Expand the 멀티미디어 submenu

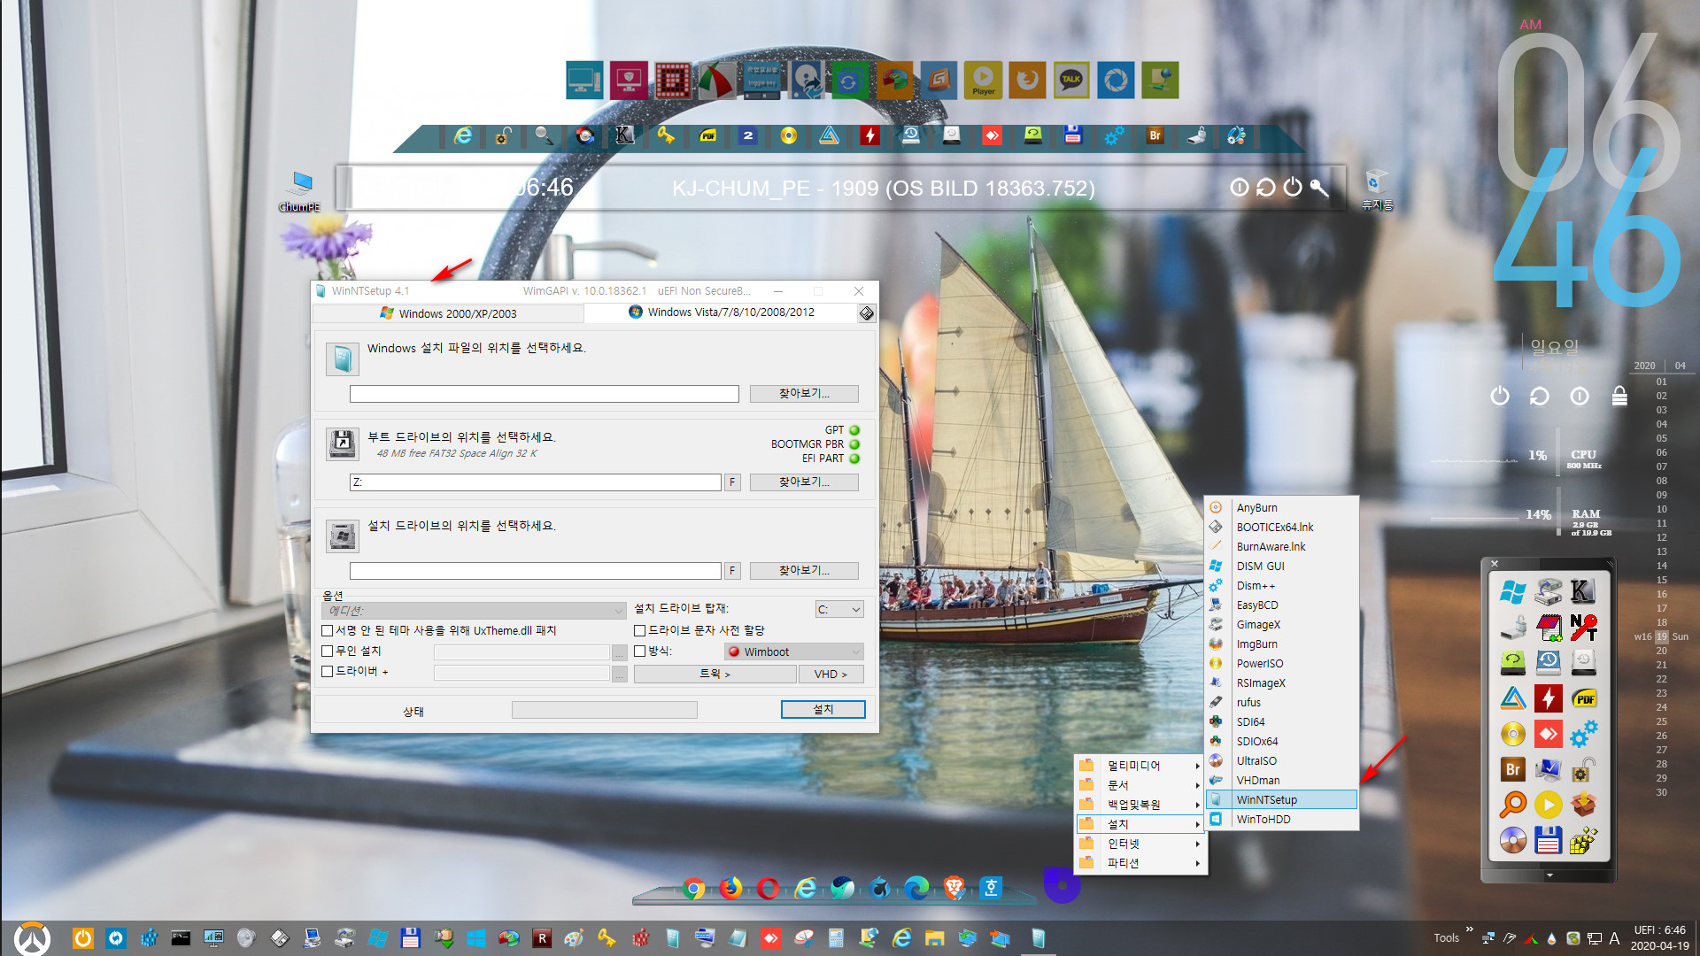click(x=1140, y=766)
